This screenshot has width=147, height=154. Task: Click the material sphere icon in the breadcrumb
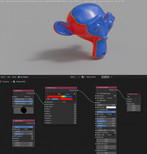tap(14, 82)
